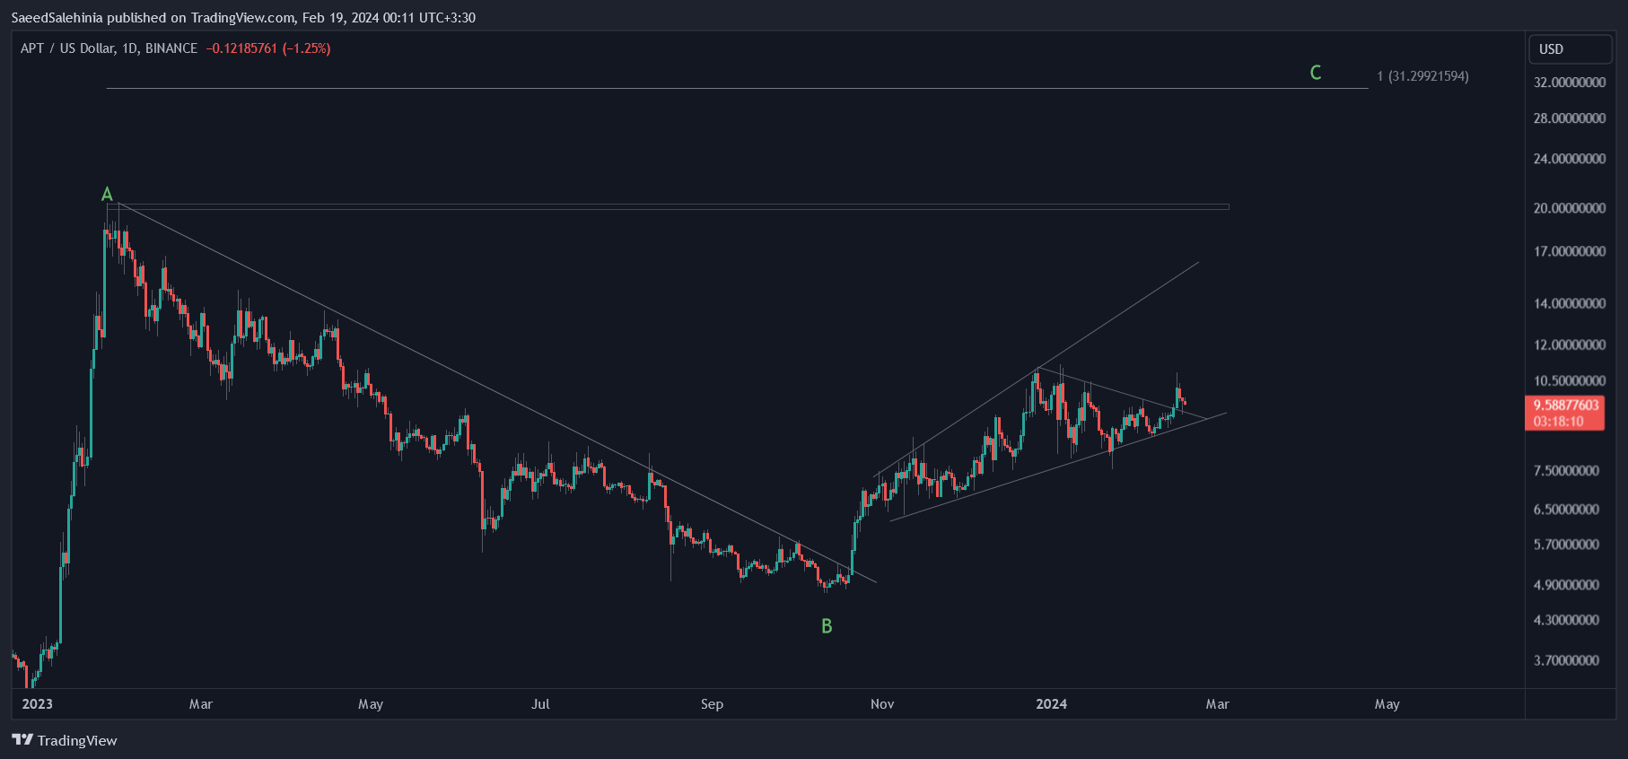Select the wave label B
Viewport: 1628px width, 759px height.
tap(827, 626)
